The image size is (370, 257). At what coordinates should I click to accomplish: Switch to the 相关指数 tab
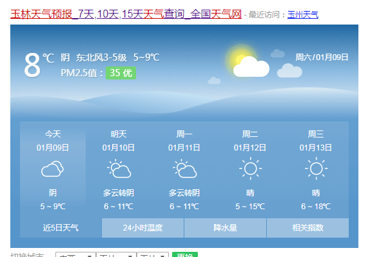click(x=307, y=228)
